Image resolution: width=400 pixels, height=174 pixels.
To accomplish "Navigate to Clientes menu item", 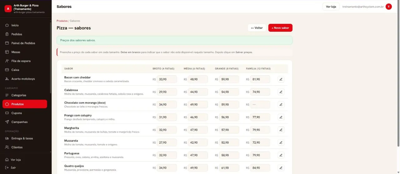I will pyautogui.click(x=25, y=147).
